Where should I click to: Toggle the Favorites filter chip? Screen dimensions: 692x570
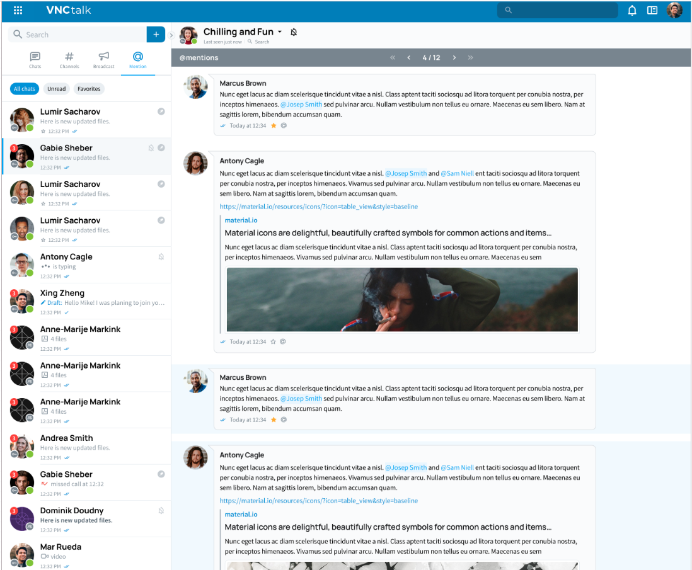tap(89, 89)
